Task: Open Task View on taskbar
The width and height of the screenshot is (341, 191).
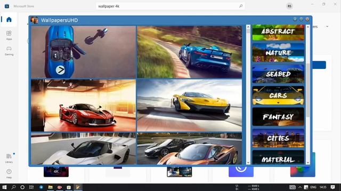Action: (x=31, y=187)
